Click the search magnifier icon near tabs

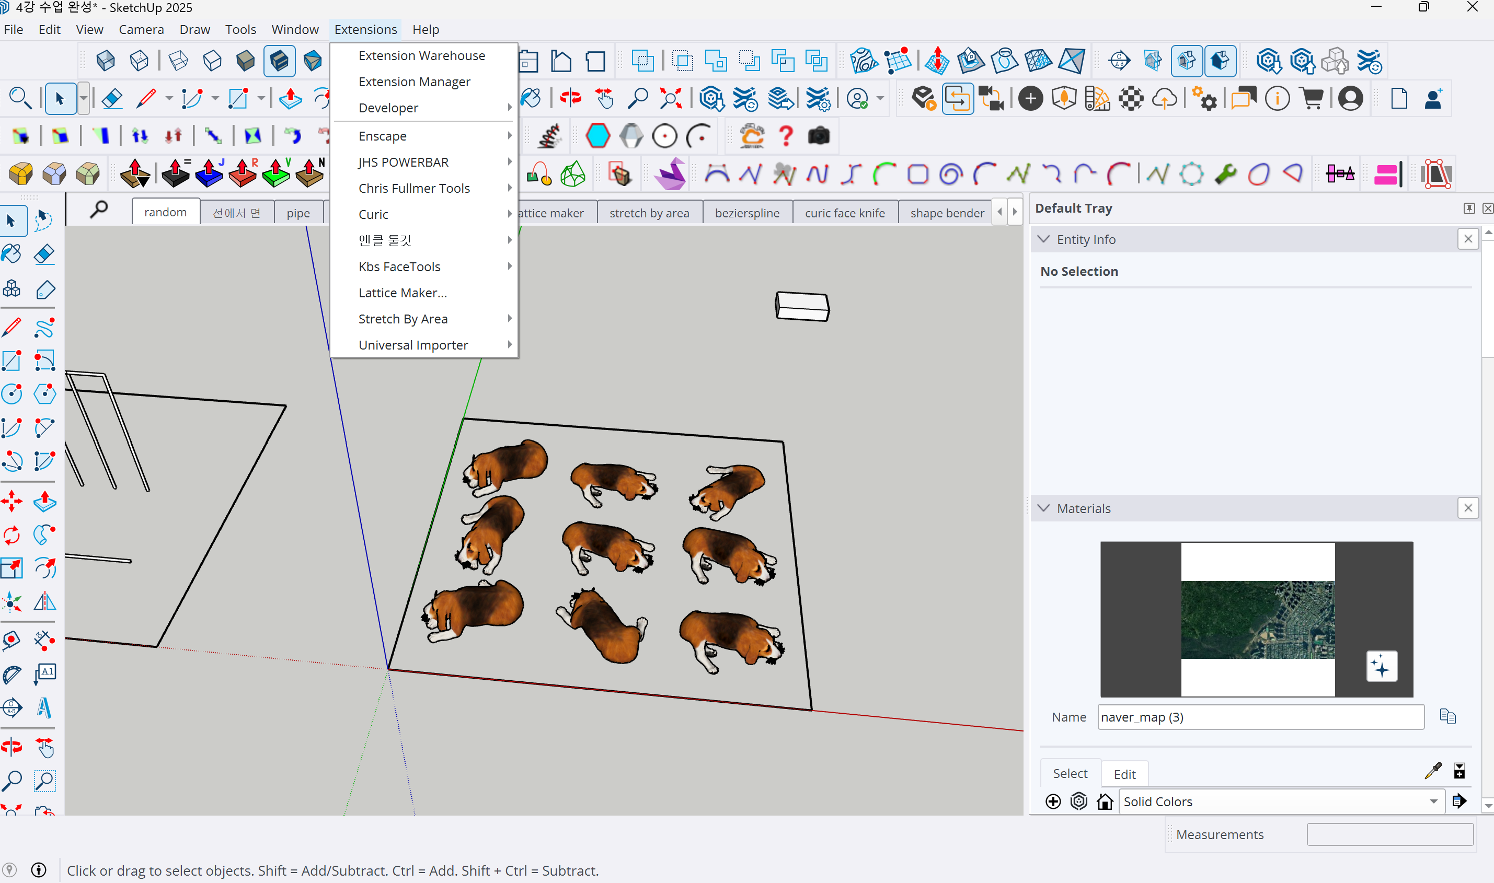[99, 210]
